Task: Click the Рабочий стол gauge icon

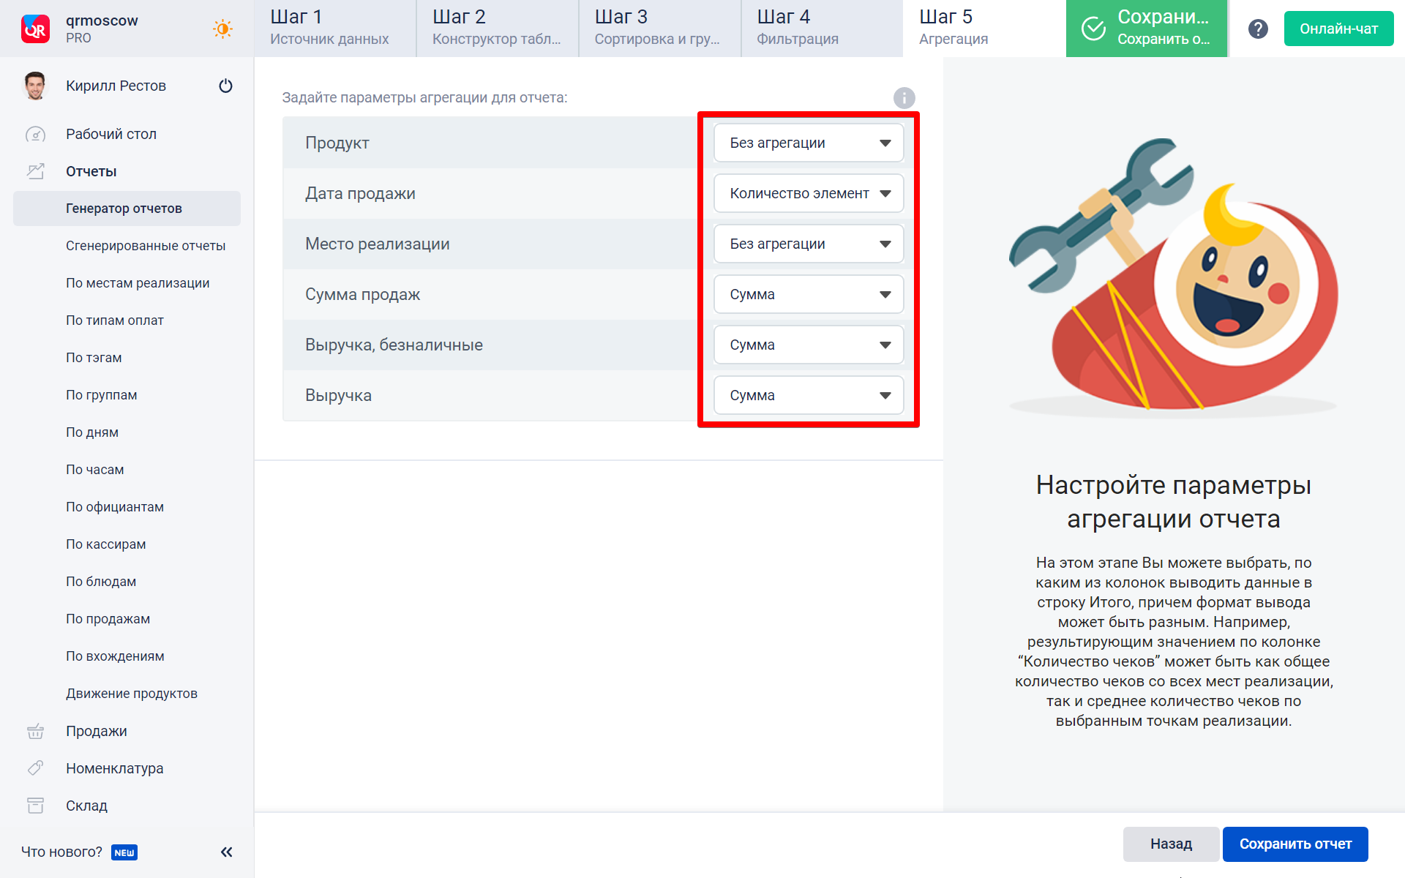Action: click(35, 134)
